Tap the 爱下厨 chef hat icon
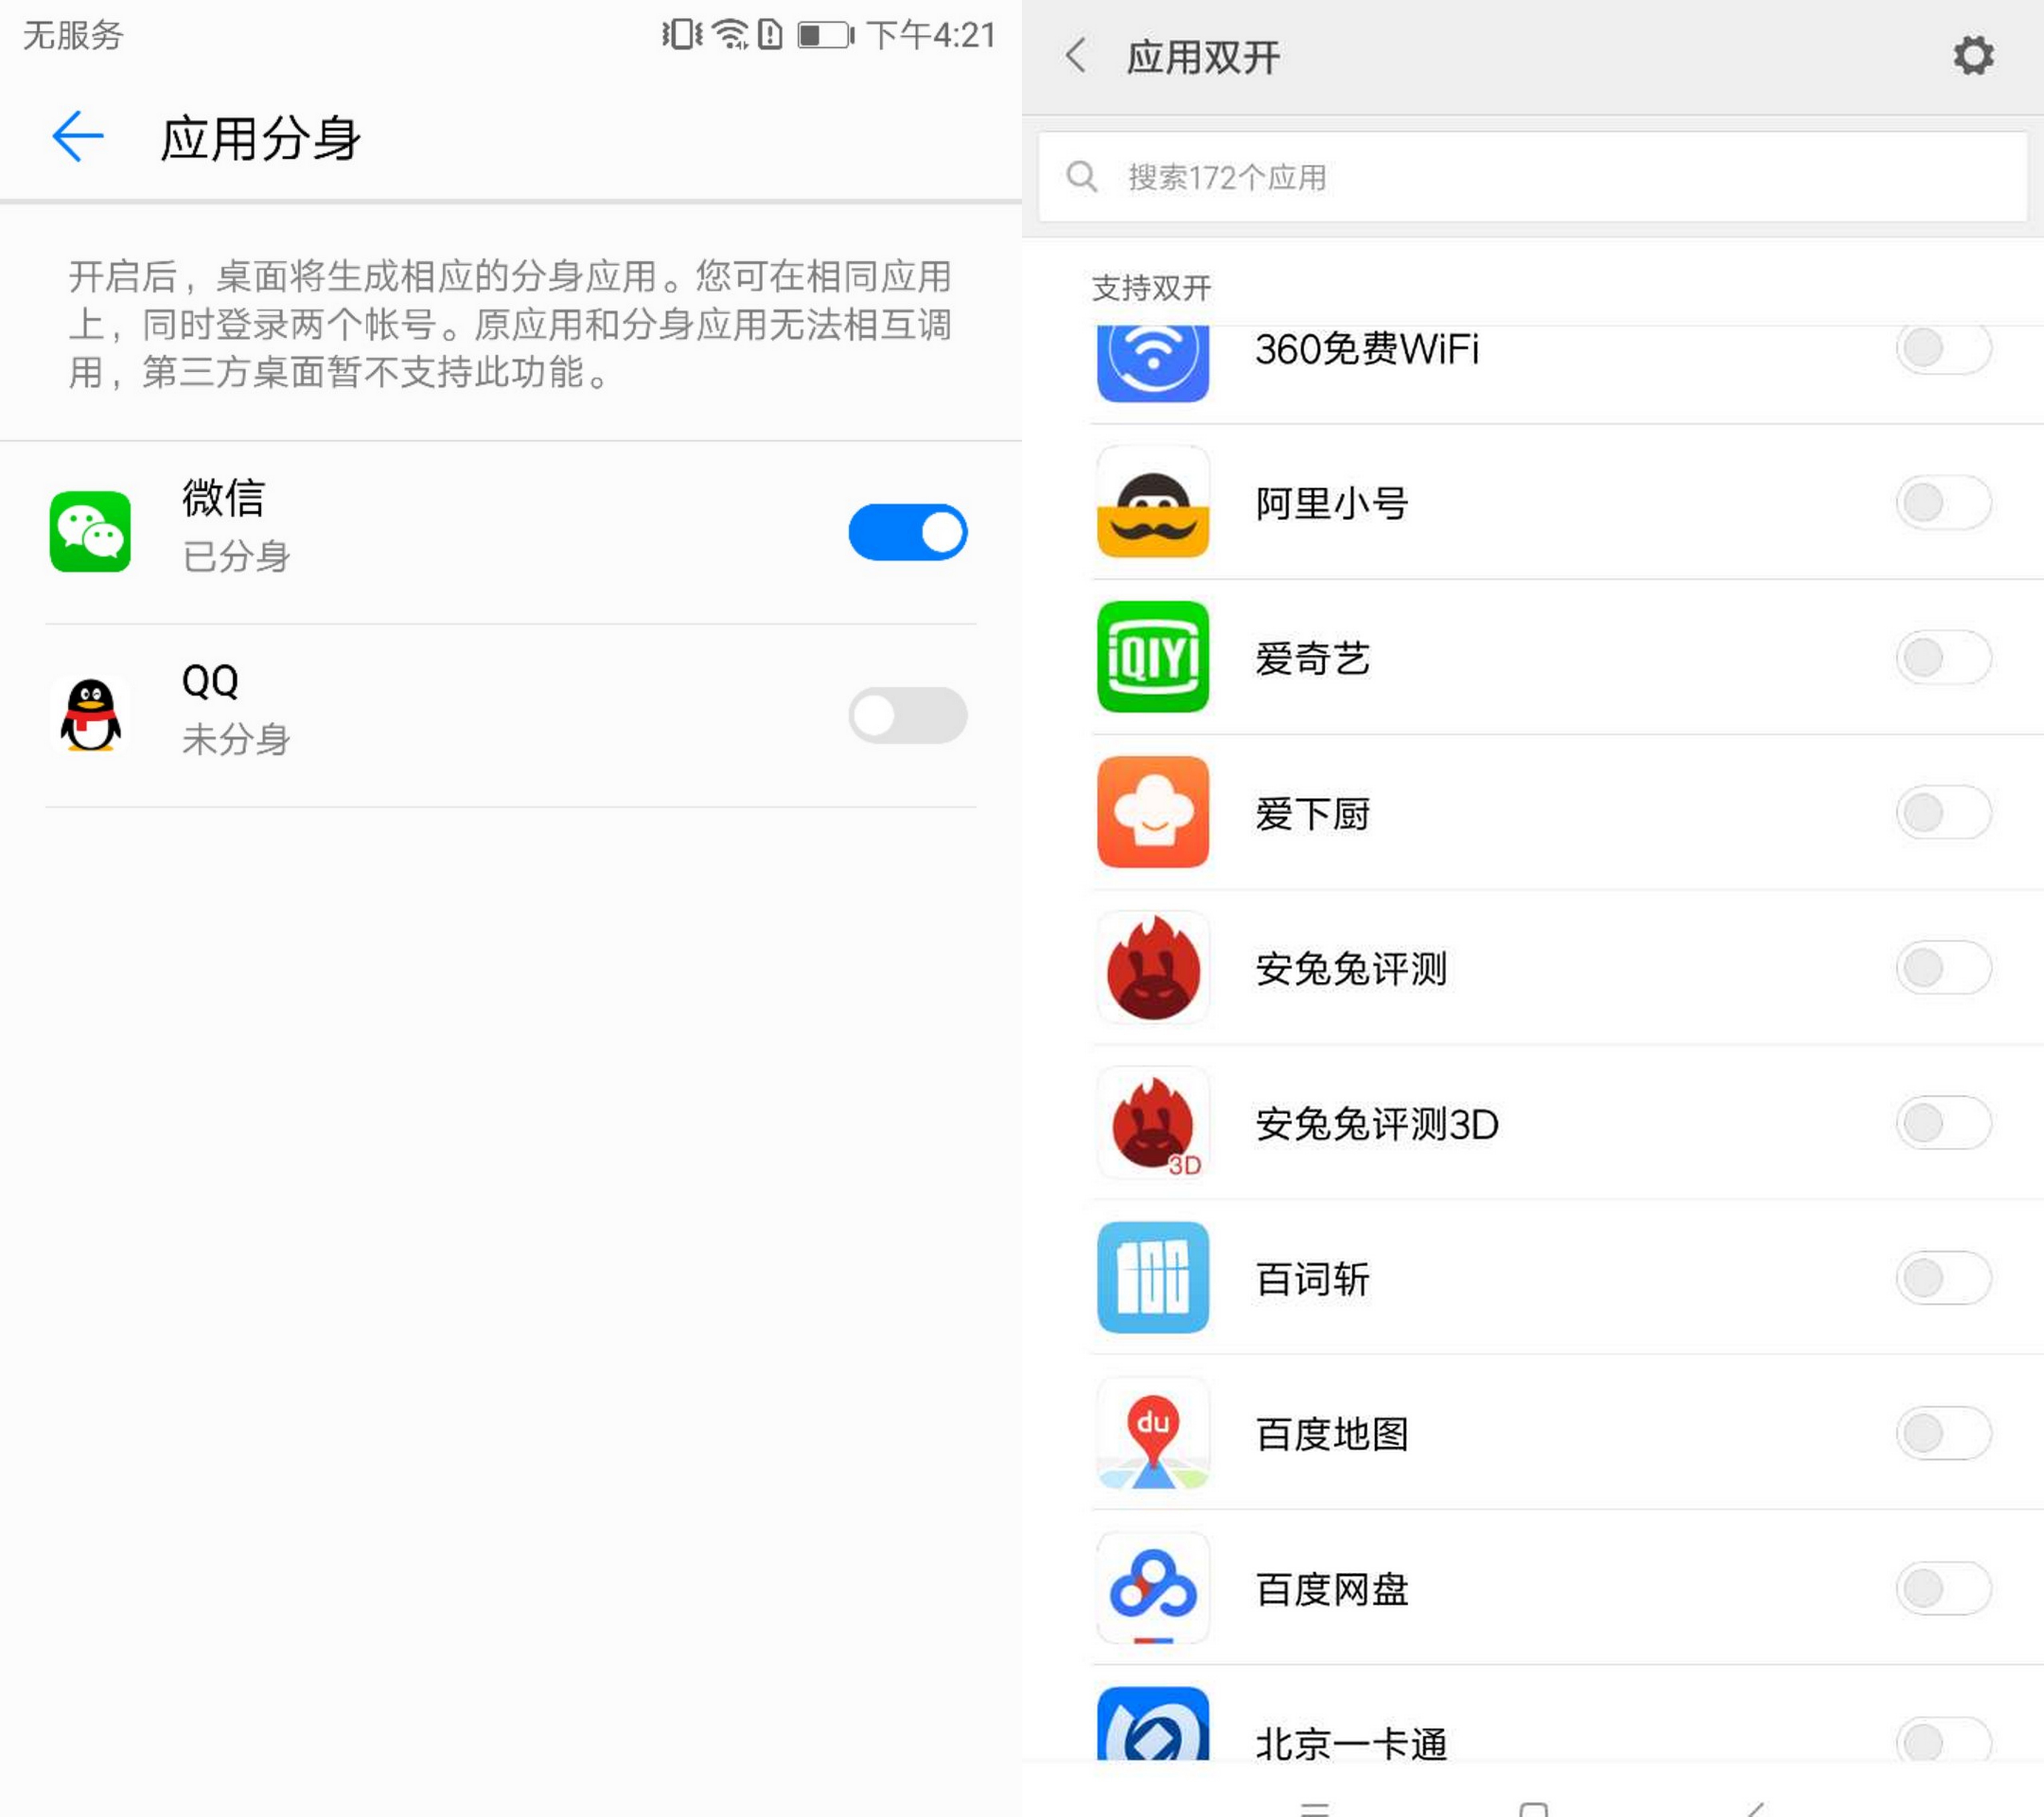 (x=1153, y=812)
